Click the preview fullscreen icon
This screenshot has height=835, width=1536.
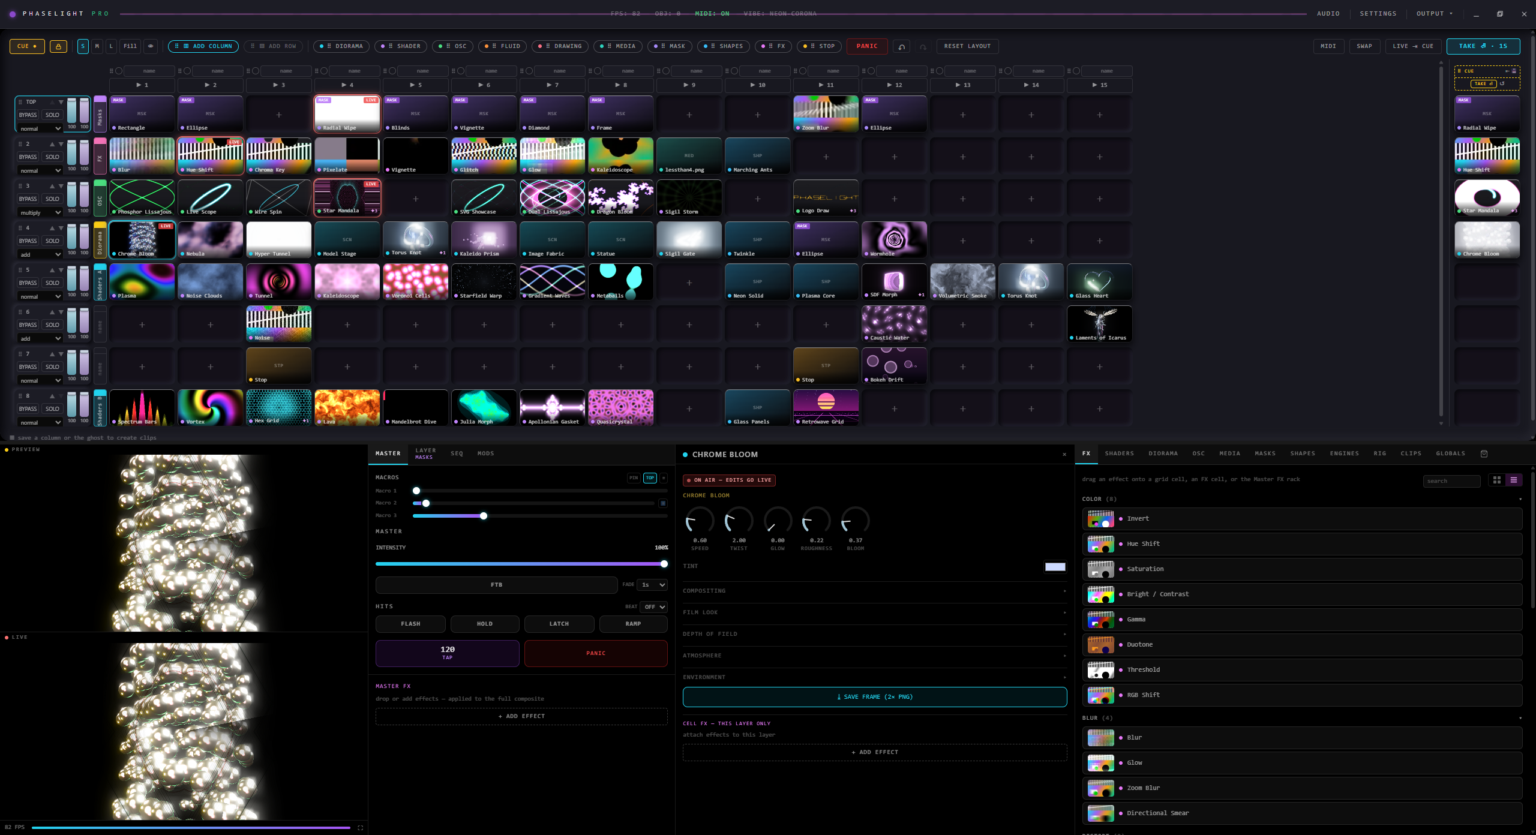coord(360,828)
